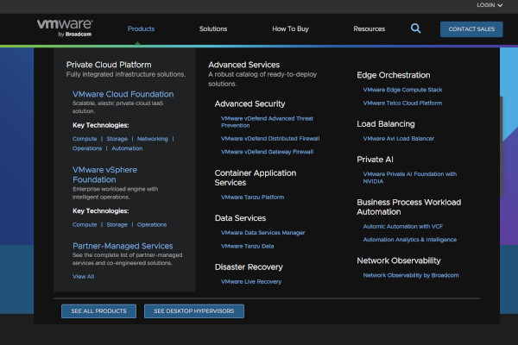This screenshot has width=518, height=345.
Task: Expand the How To Buy menu
Action: pyautogui.click(x=290, y=29)
